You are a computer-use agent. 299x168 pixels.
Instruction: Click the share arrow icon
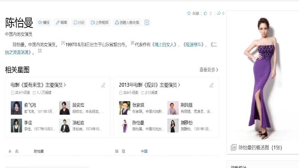[x=219, y=13]
